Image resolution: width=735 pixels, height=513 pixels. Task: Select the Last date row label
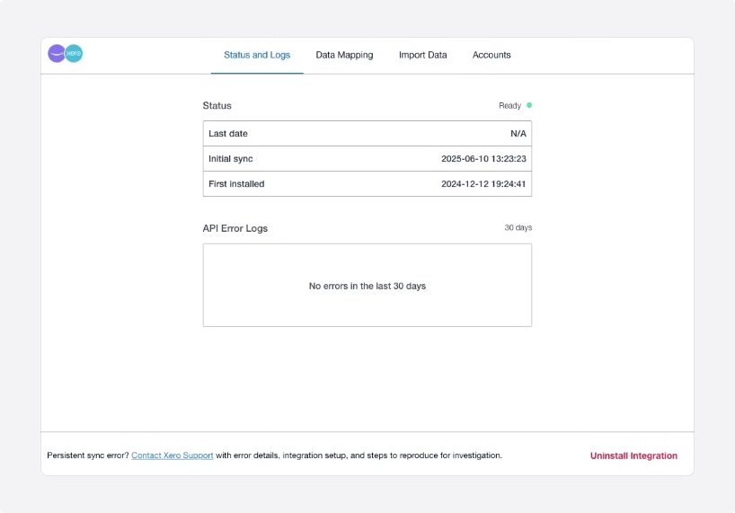[x=228, y=134]
